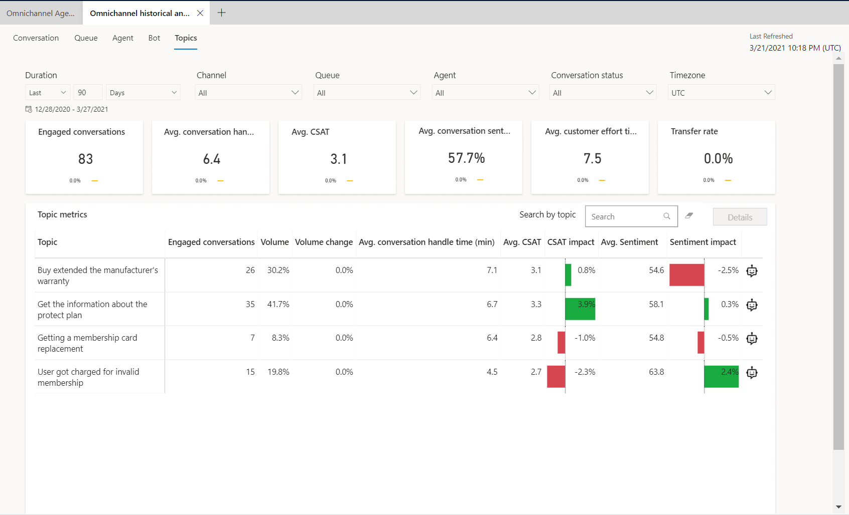The height and width of the screenshot is (515, 849).
Task: Close the Omnichannel historical analytics tab
Action: [x=200, y=13]
